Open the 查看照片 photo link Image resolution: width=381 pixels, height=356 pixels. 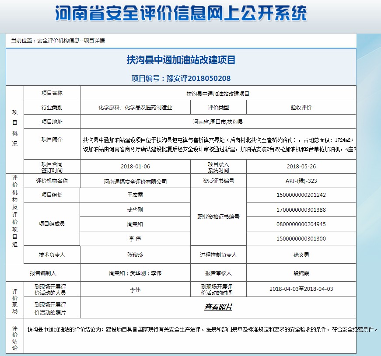pyautogui.click(x=218, y=307)
